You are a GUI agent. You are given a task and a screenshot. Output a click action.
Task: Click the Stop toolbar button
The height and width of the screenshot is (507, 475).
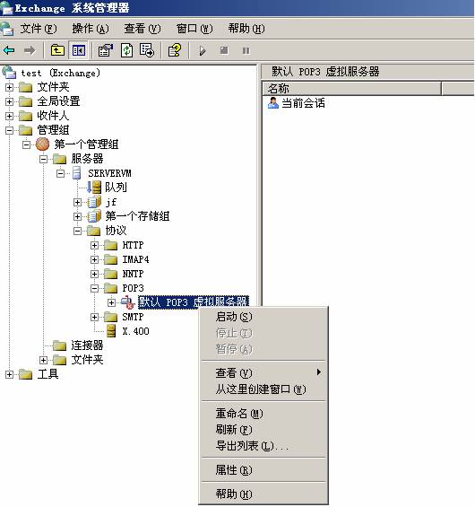pos(224,50)
